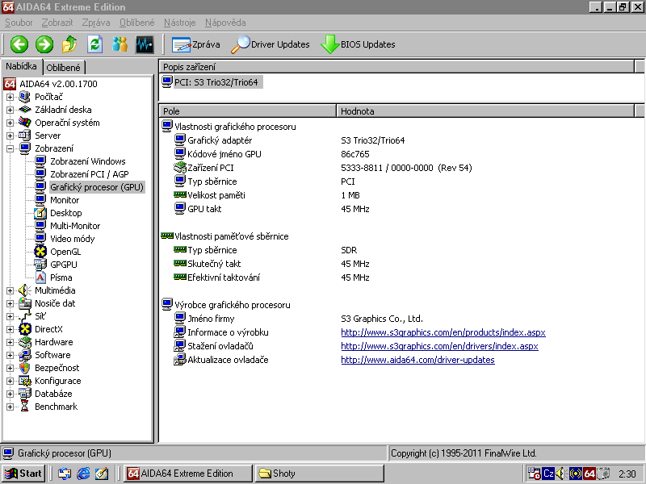The image size is (646, 484).
Task: Expand the Počítač tree node
Action: (10, 97)
